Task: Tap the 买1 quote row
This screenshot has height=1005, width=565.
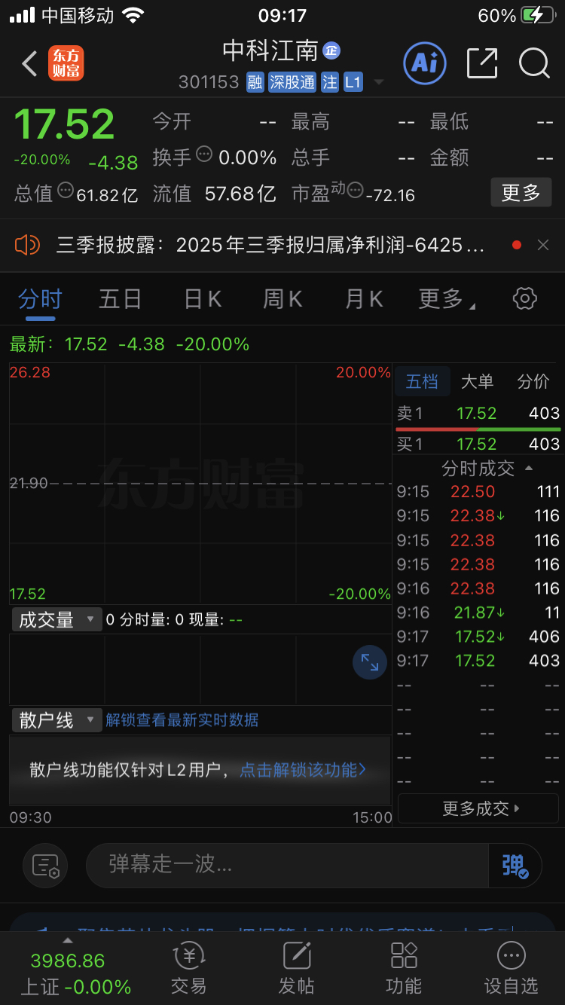Action: [478, 444]
